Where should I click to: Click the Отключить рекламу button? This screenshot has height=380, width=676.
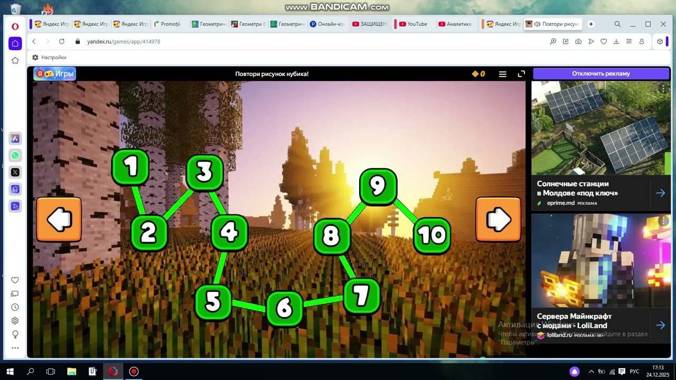601,74
